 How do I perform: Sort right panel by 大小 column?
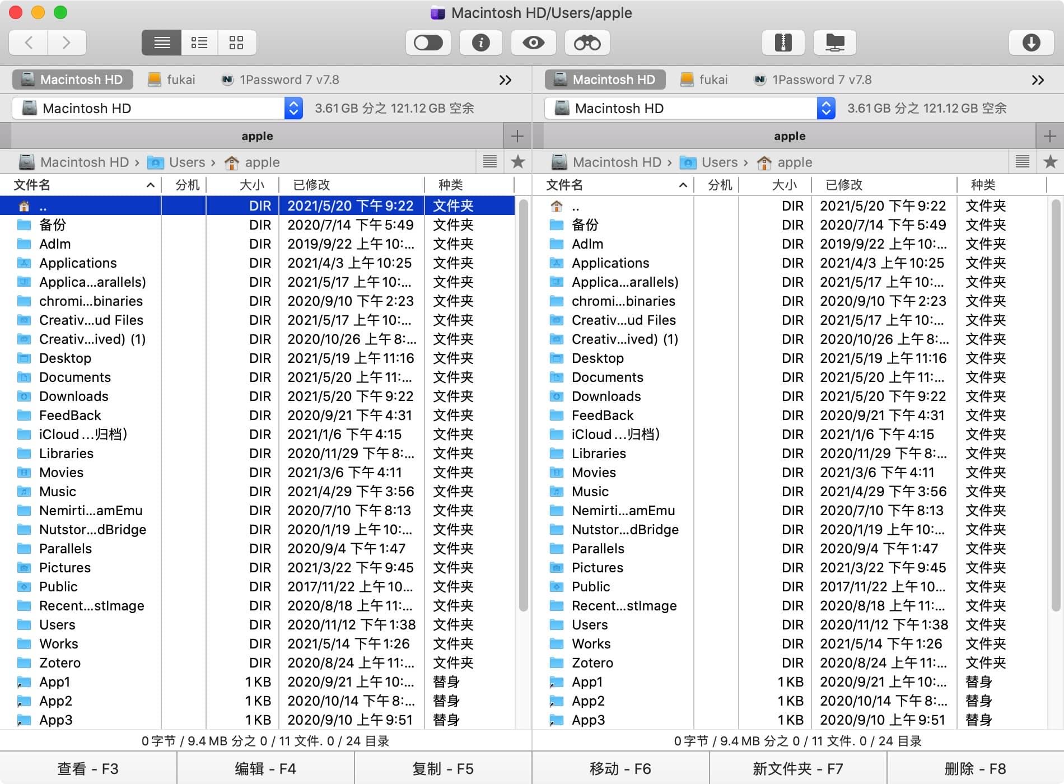[x=775, y=185]
